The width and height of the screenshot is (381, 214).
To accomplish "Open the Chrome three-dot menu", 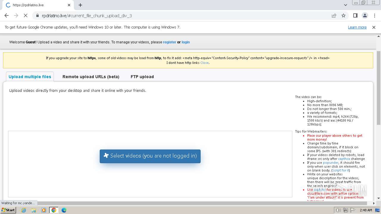I will [374, 15].
